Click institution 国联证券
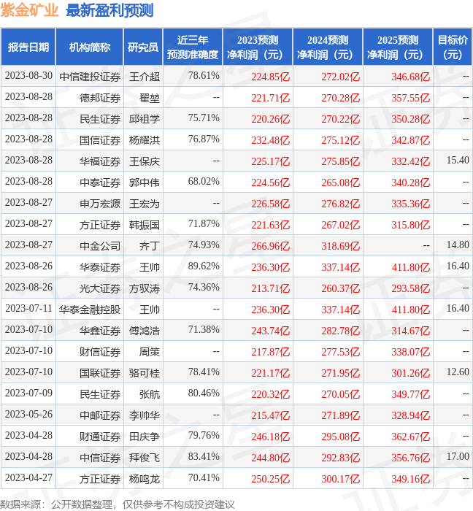 (x=100, y=373)
